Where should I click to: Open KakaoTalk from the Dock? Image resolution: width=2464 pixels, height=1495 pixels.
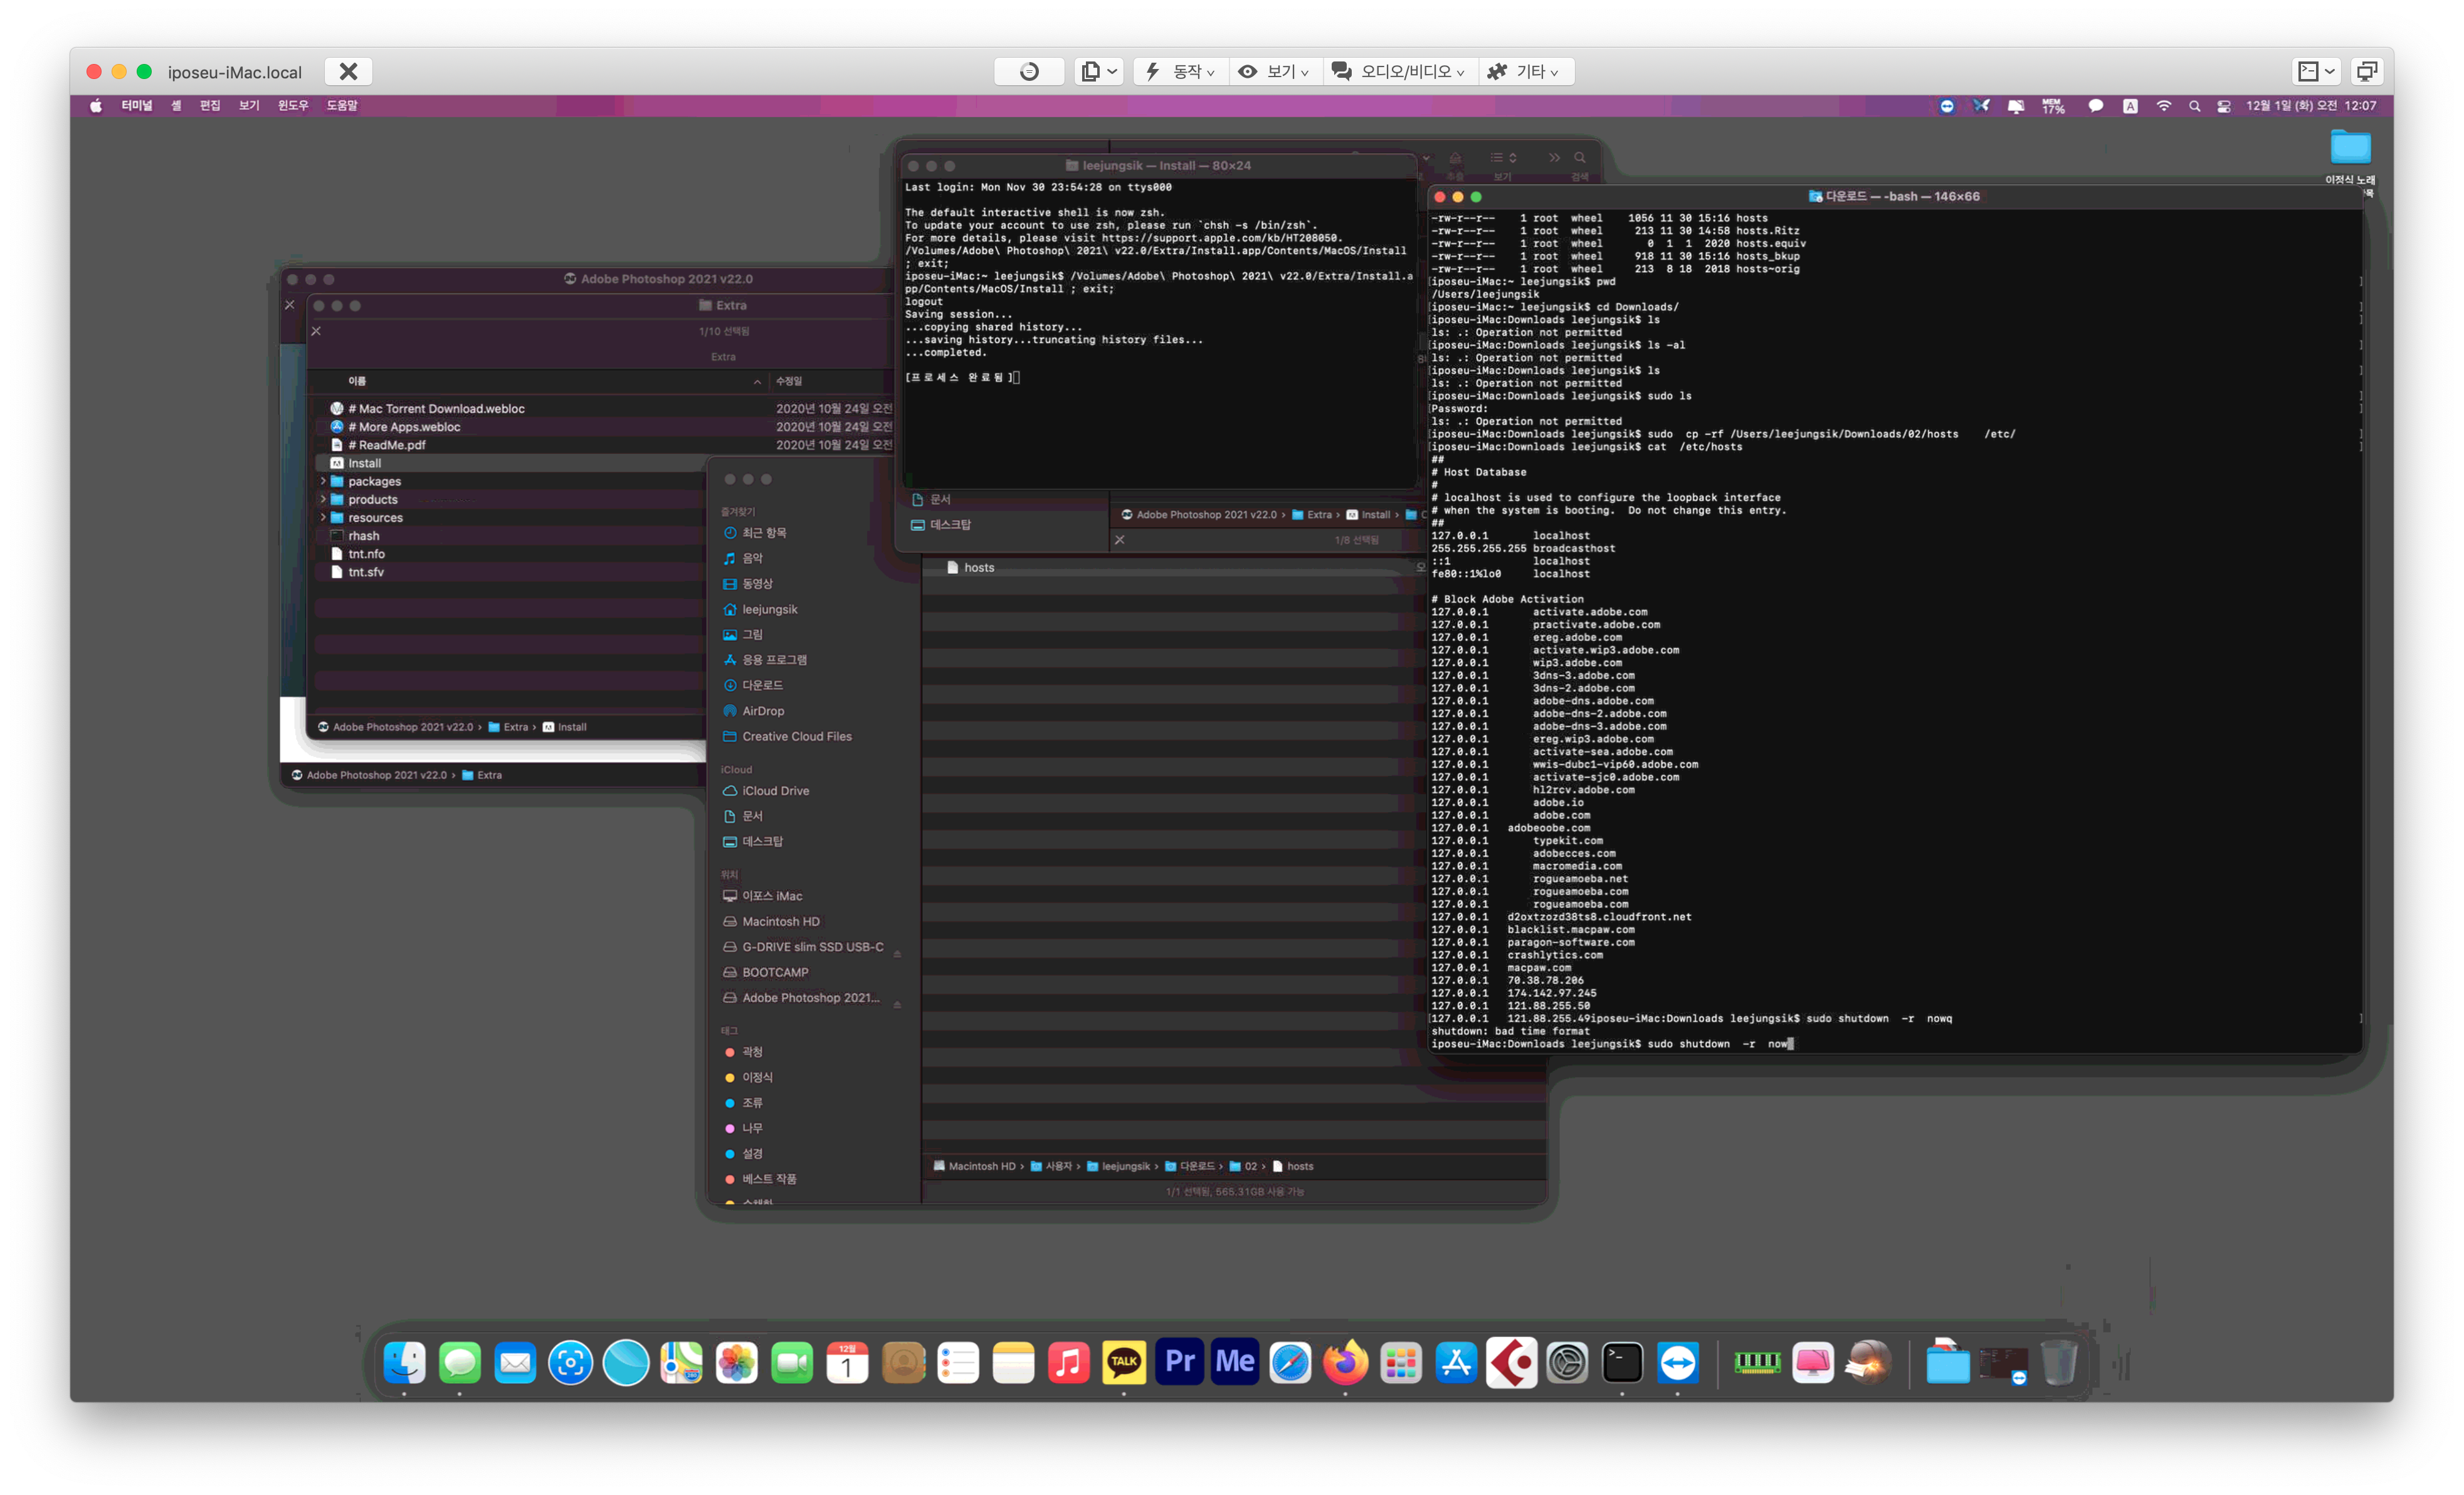1123,1362
